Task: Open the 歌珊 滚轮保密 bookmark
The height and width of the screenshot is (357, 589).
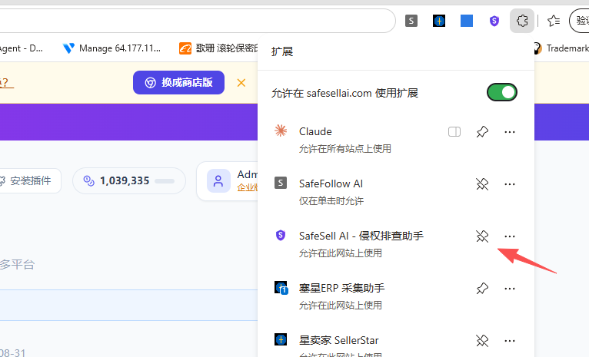Action: pyautogui.click(x=219, y=48)
